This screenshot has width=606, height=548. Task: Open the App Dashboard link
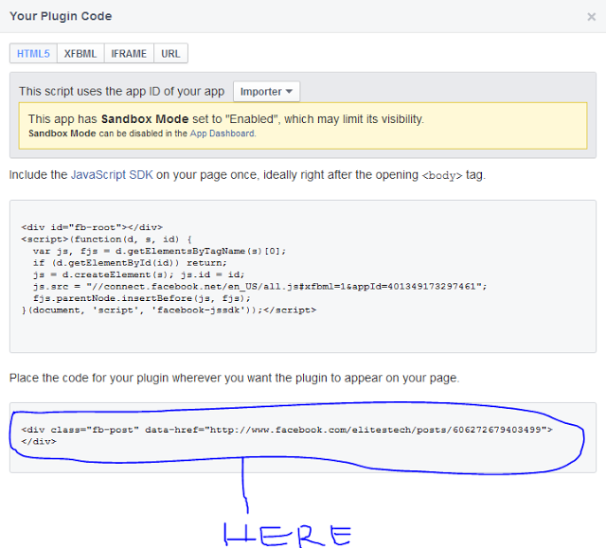pos(223,133)
